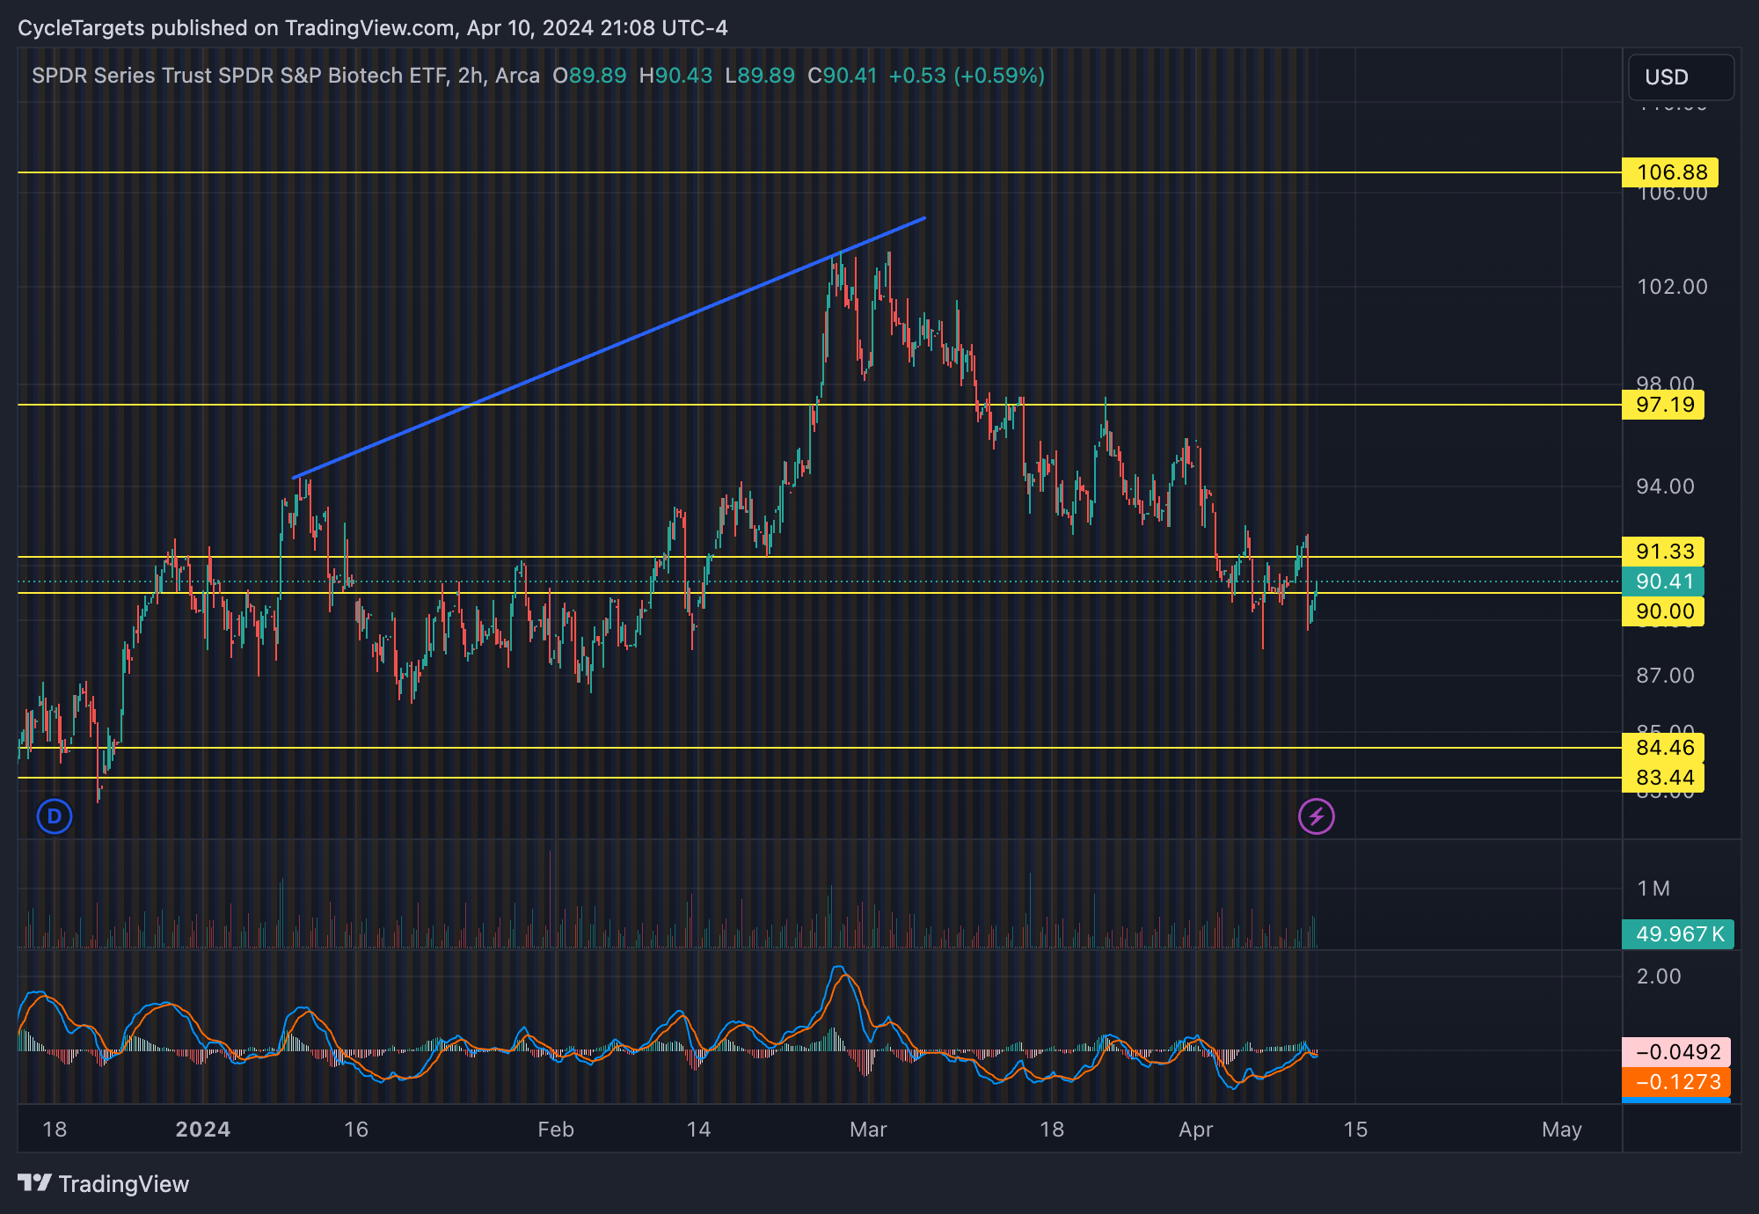Image resolution: width=1759 pixels, height=1214 pixels.
Task: Click the 102.00 price axis label
Action: click(1672, 287)
